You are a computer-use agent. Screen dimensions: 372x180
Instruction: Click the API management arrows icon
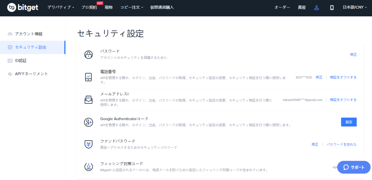coord(10,74)
